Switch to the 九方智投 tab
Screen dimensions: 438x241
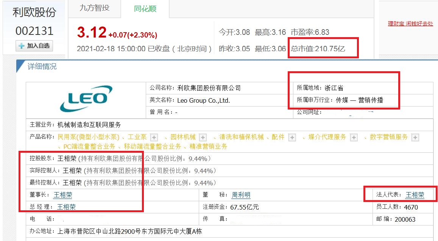[94, 8]
